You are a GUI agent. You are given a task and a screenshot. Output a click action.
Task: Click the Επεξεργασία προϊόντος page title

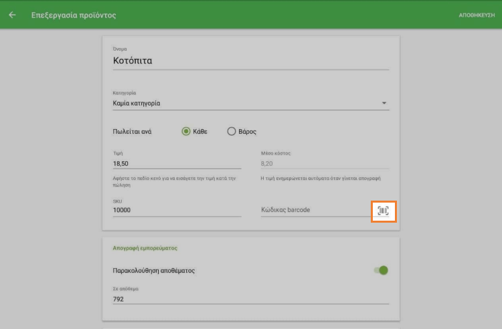(74, 15)
